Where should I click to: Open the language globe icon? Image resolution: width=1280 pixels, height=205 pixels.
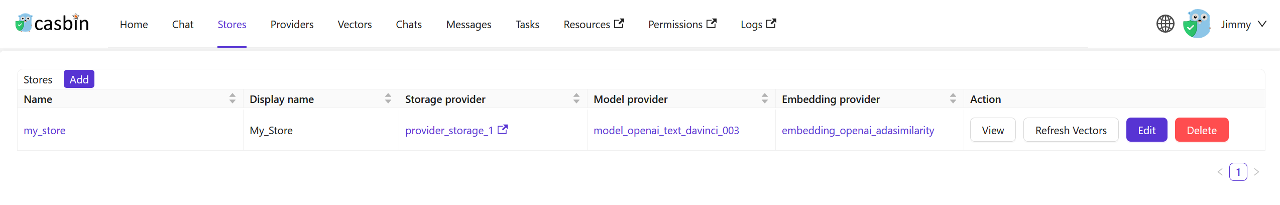coord(1165,24)
